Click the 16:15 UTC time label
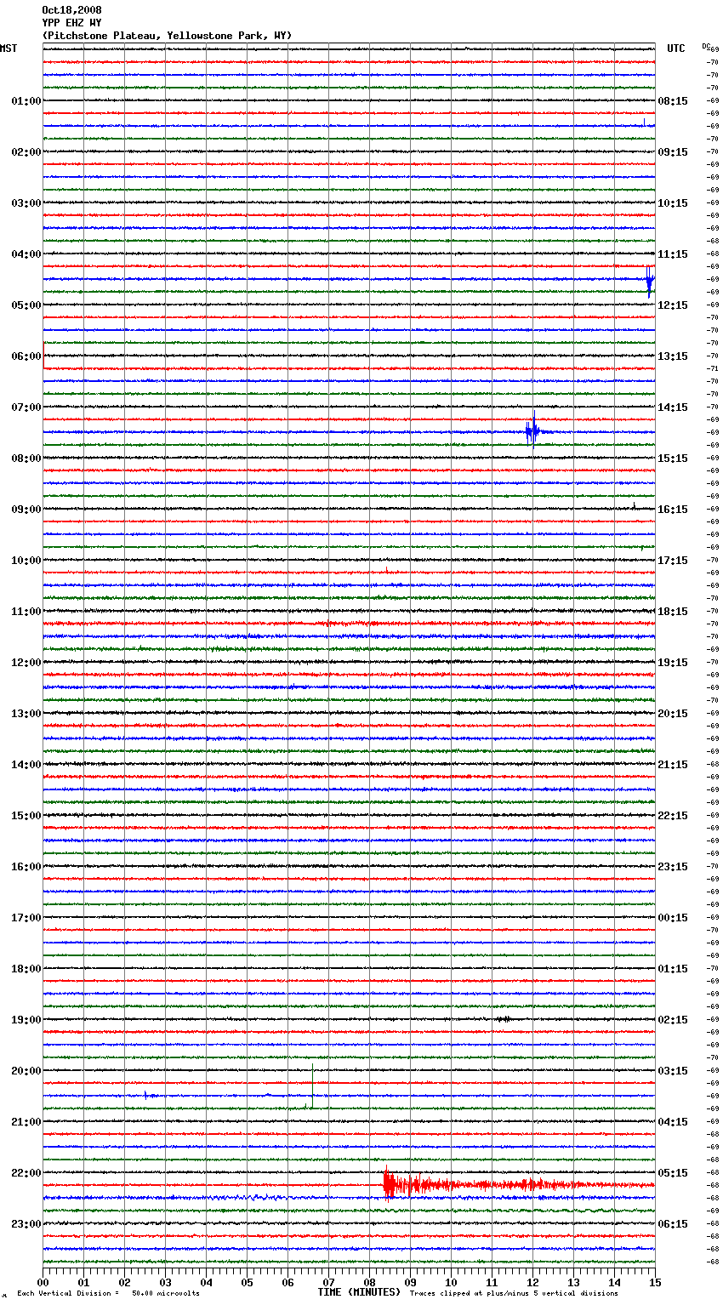The image size is (723, 1305). pyautogui.click(x=673, y=510)
